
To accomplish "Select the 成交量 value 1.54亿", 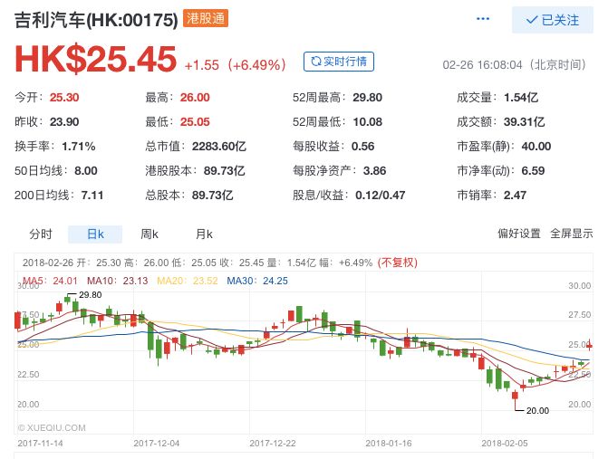I will (521, 97).
